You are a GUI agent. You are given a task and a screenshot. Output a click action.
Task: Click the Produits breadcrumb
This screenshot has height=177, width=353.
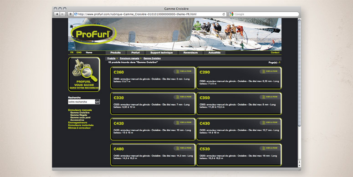click(x=112, y=59)
